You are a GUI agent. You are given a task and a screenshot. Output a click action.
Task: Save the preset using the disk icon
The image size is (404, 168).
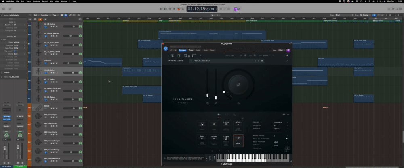[x=262, y=61]
